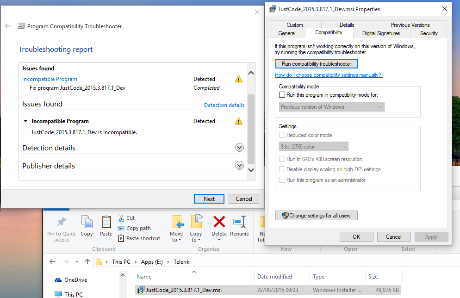This screenshot has width=460, height=298.
Task: Click Run compatibility troubleshooter button
Action: (x=316, y=64)
